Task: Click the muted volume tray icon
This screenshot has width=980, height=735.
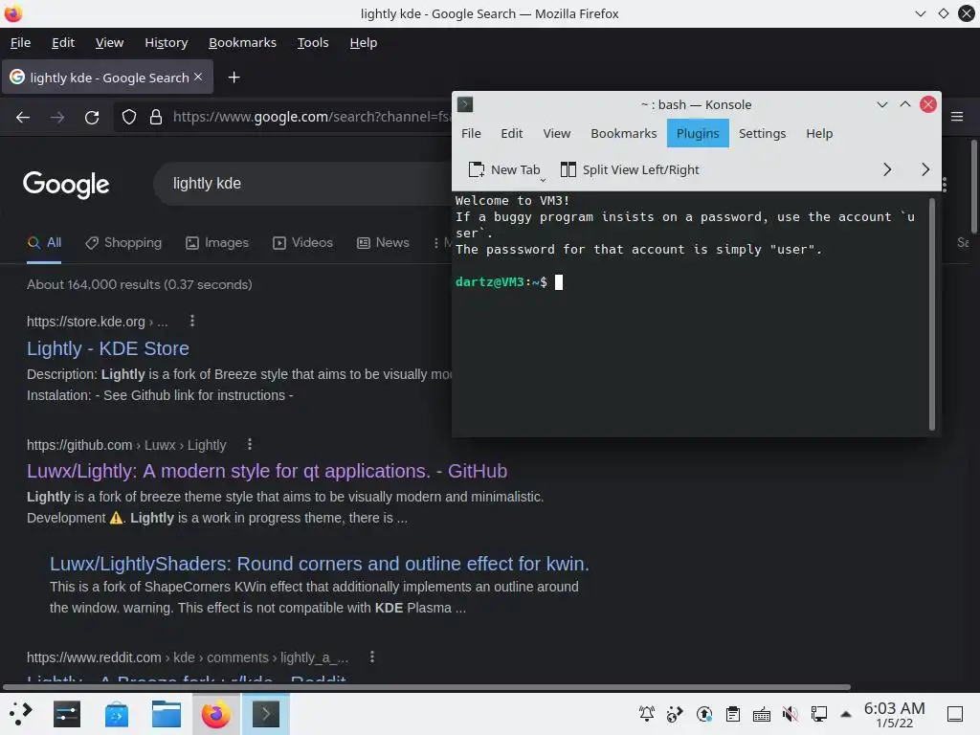Action: (790, 714)
